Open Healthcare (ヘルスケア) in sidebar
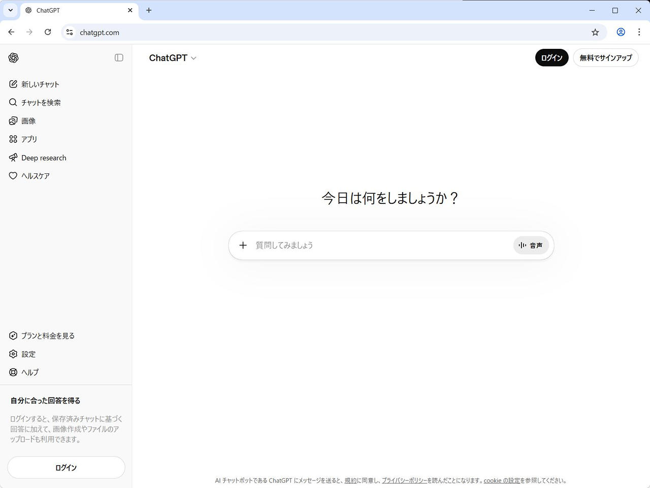Viewport: 650px width, 488px height. [35, 176]
